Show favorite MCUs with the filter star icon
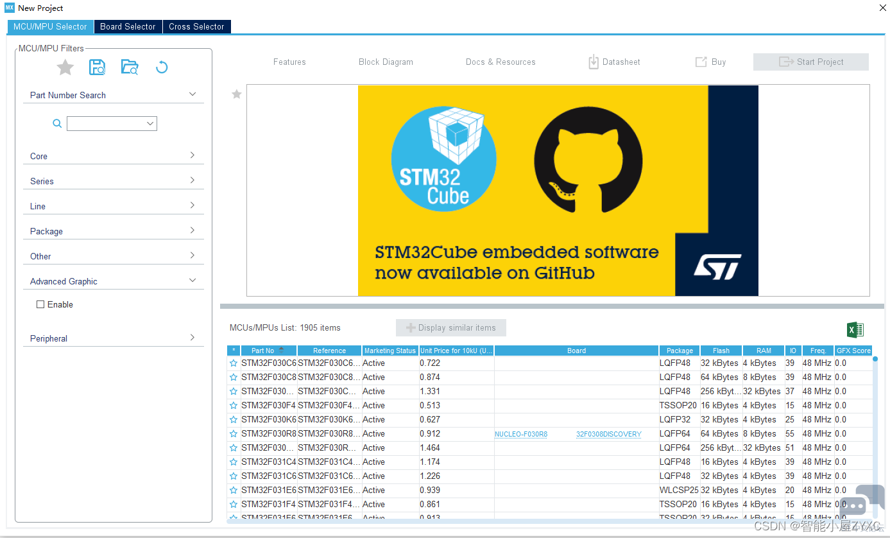 (65, 67)
